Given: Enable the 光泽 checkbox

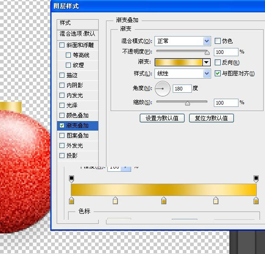Looking at the screenshot, I should pos(62,105).
